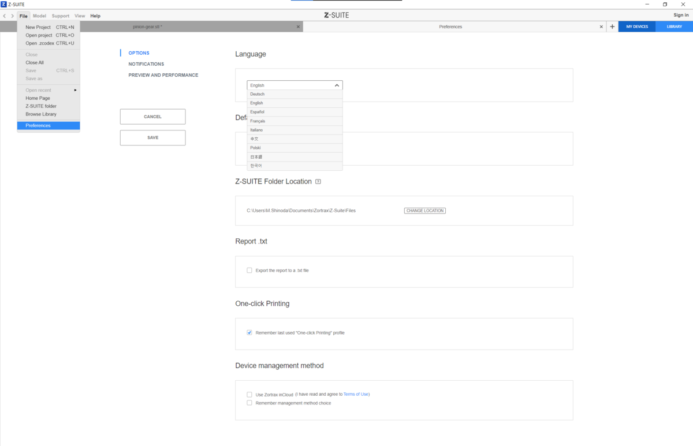Screen dimensions: 693x446
Task: Select Français language option
Action: pos(295,121)
